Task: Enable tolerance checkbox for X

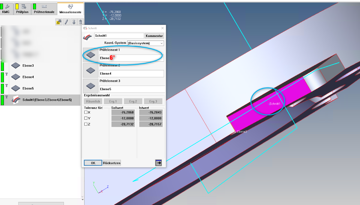Action: pos(86,112)
